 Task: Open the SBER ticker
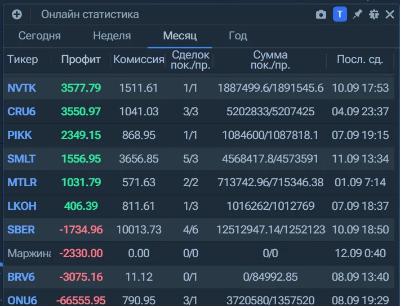click(x=21, y=229)
